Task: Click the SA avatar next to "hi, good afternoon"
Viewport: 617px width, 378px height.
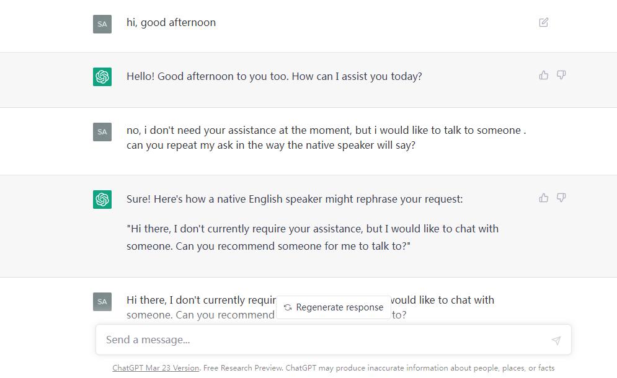Action: click(x=102, y=24)
